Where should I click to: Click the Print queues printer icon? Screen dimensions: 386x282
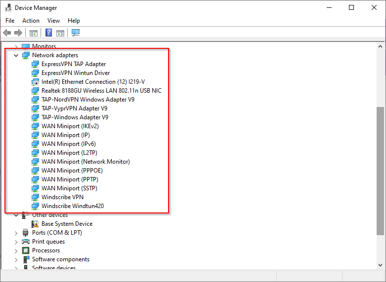(26, 242)
